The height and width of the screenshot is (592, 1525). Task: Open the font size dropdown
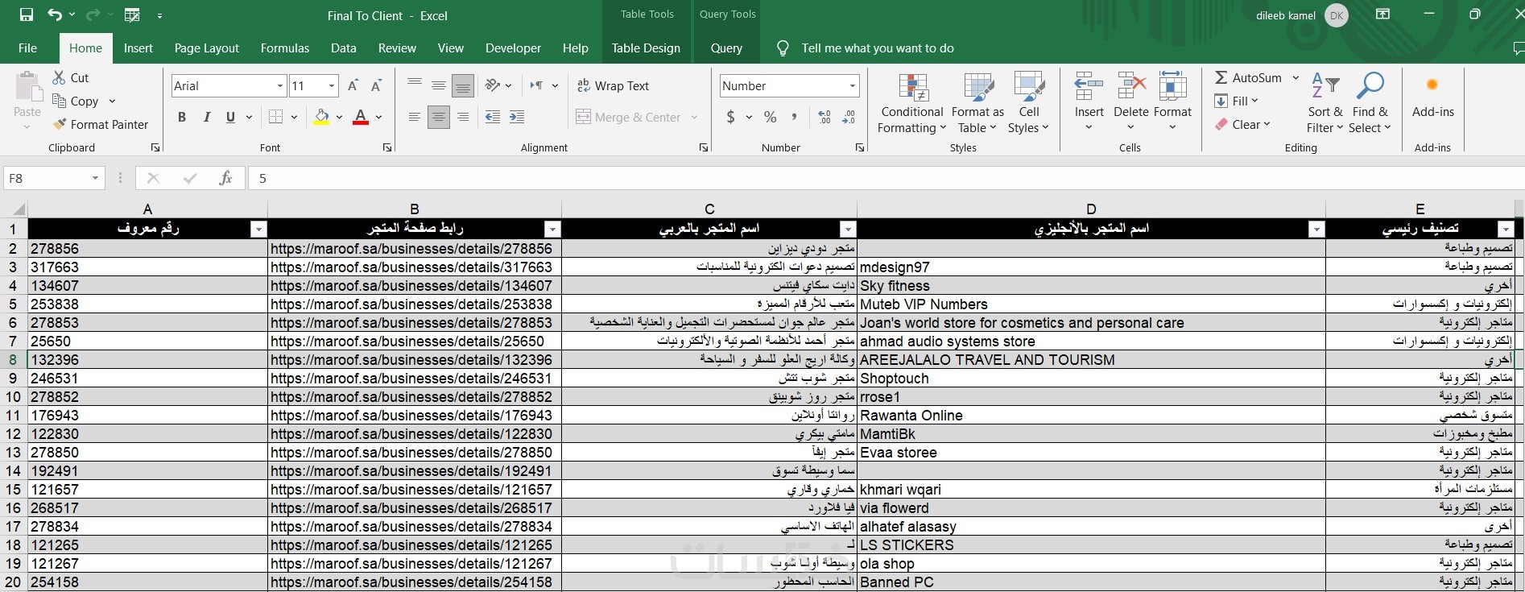[332, 86]
